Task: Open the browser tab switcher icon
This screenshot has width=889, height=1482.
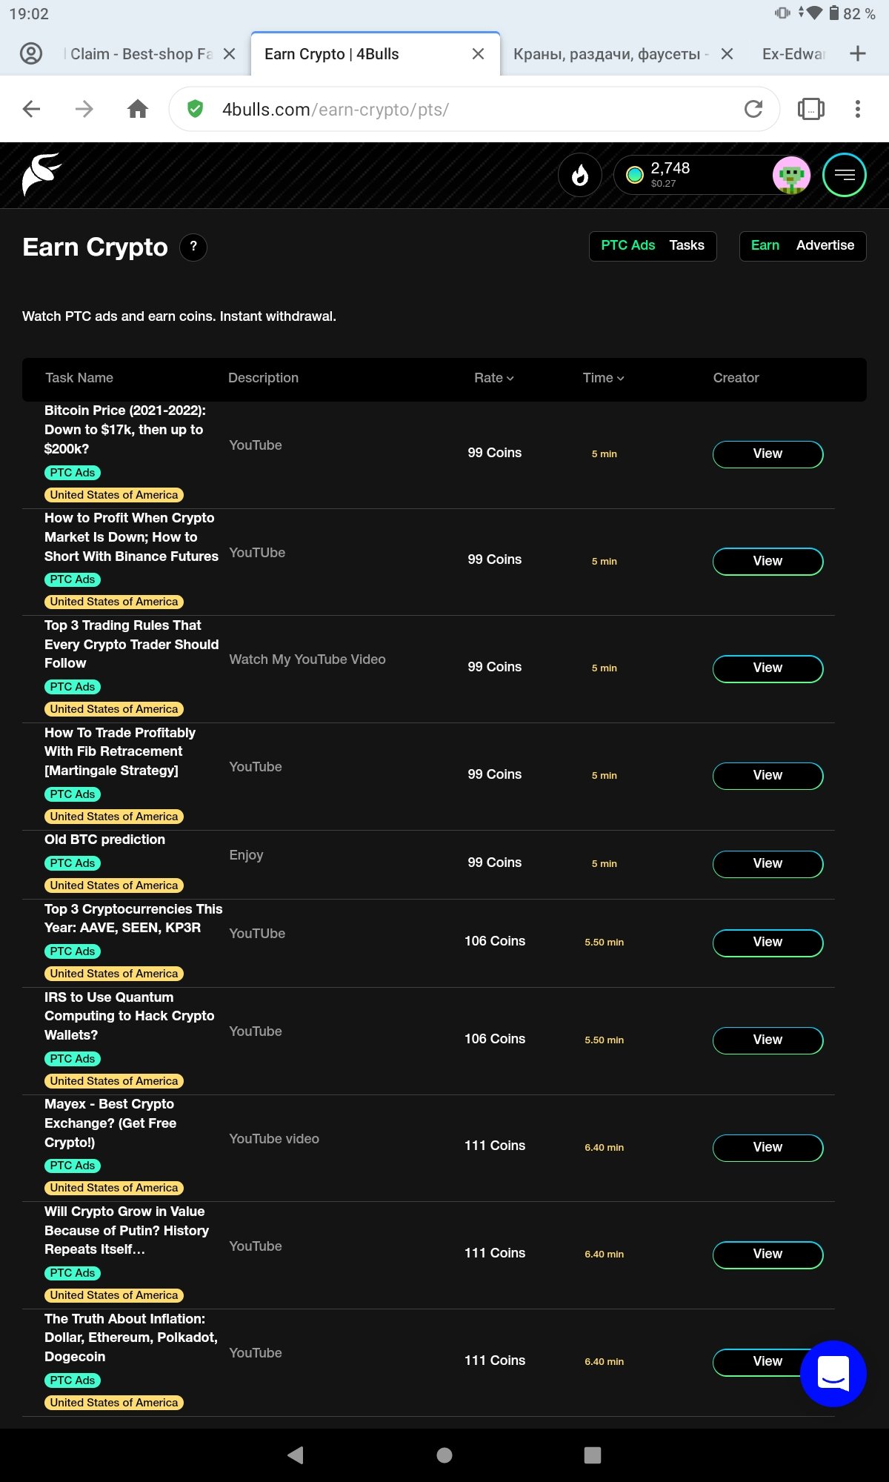Action: point(810,109)
